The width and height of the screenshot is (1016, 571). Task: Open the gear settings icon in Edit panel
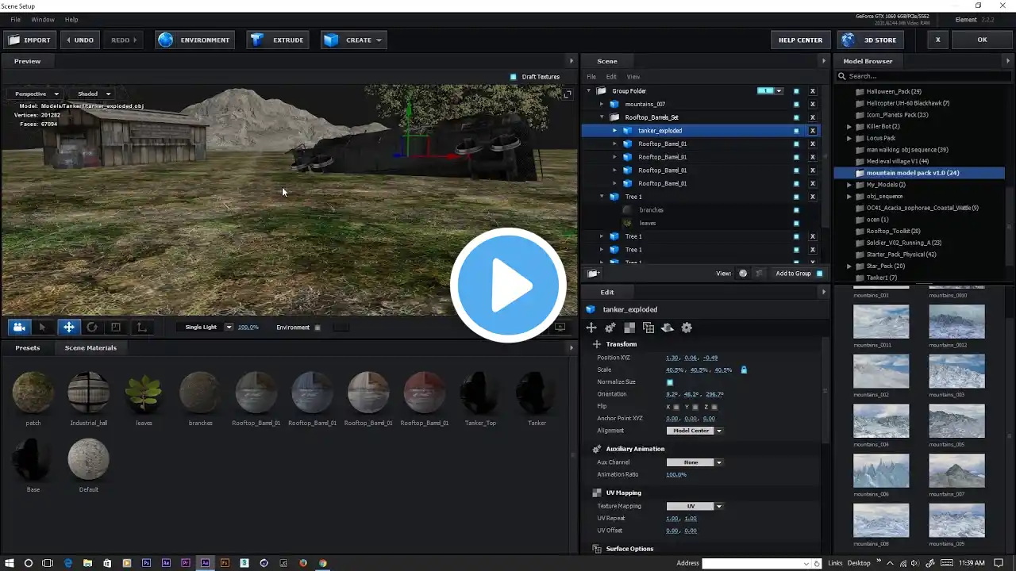687,328
